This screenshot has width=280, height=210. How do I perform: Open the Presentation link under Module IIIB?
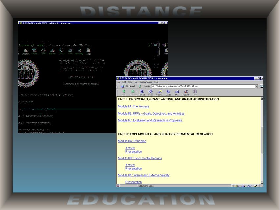134,168
